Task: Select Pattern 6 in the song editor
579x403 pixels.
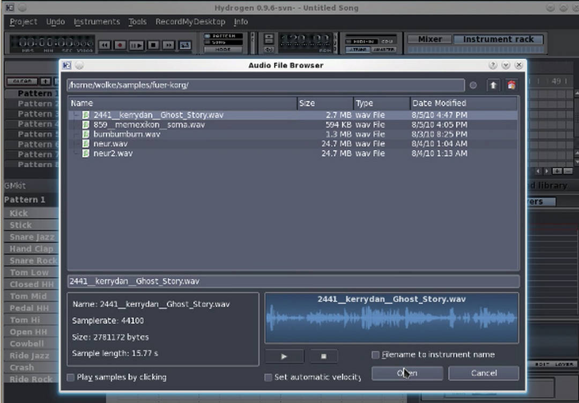Action: pyautogui.click(x=33, y=144)
